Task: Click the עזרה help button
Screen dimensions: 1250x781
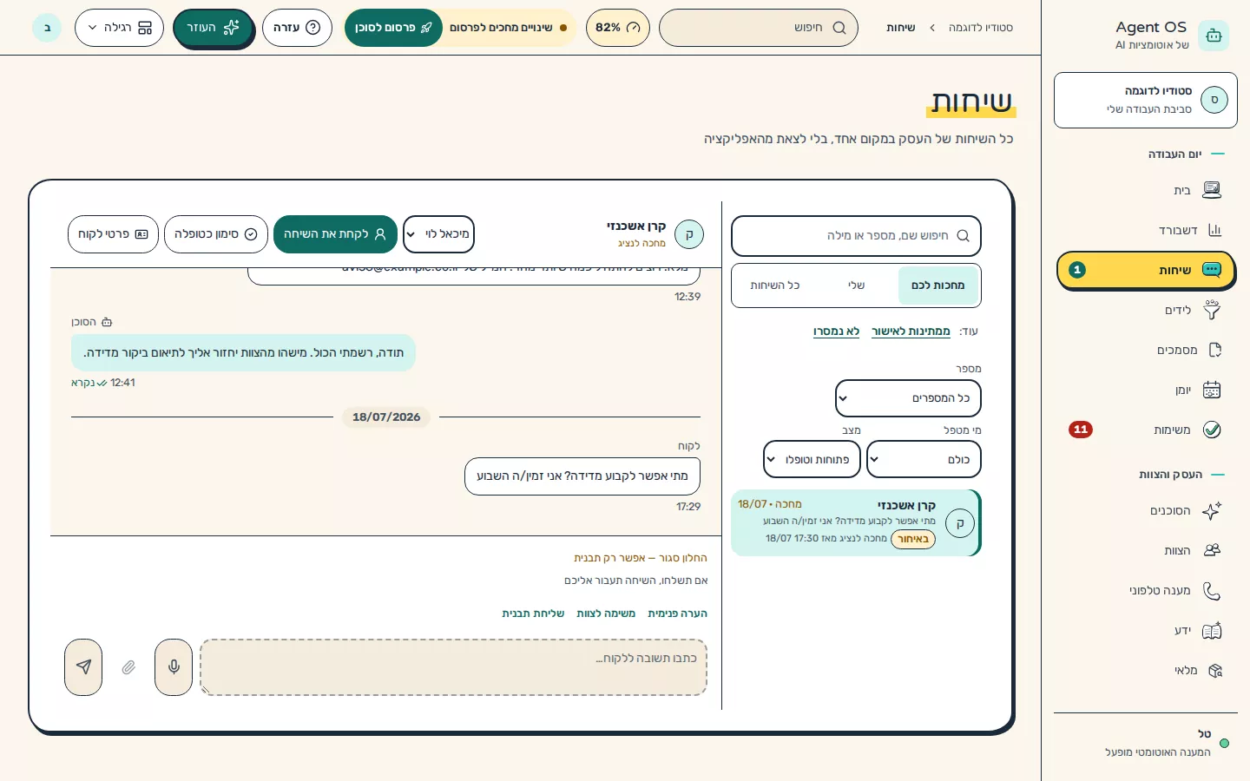Action: click(x=297, y=28)
